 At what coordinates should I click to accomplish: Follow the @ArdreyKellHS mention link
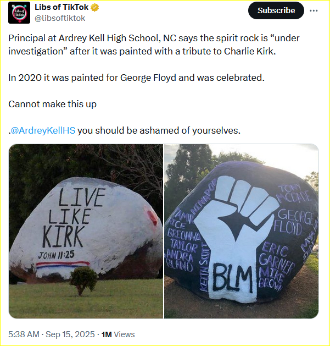(x=43, y=130)
